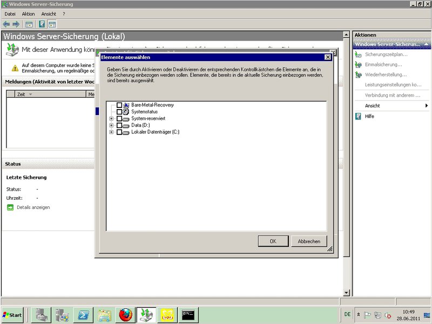Check the Lokaler Datenträger (C:) checkbox
Image resolution: width=432 pixels, height=324 pixels.
click(119, 132)
